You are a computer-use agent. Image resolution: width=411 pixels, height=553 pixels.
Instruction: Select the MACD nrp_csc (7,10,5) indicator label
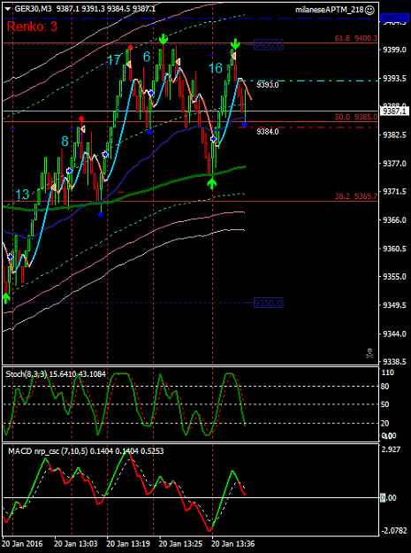(x=85, y=450)
